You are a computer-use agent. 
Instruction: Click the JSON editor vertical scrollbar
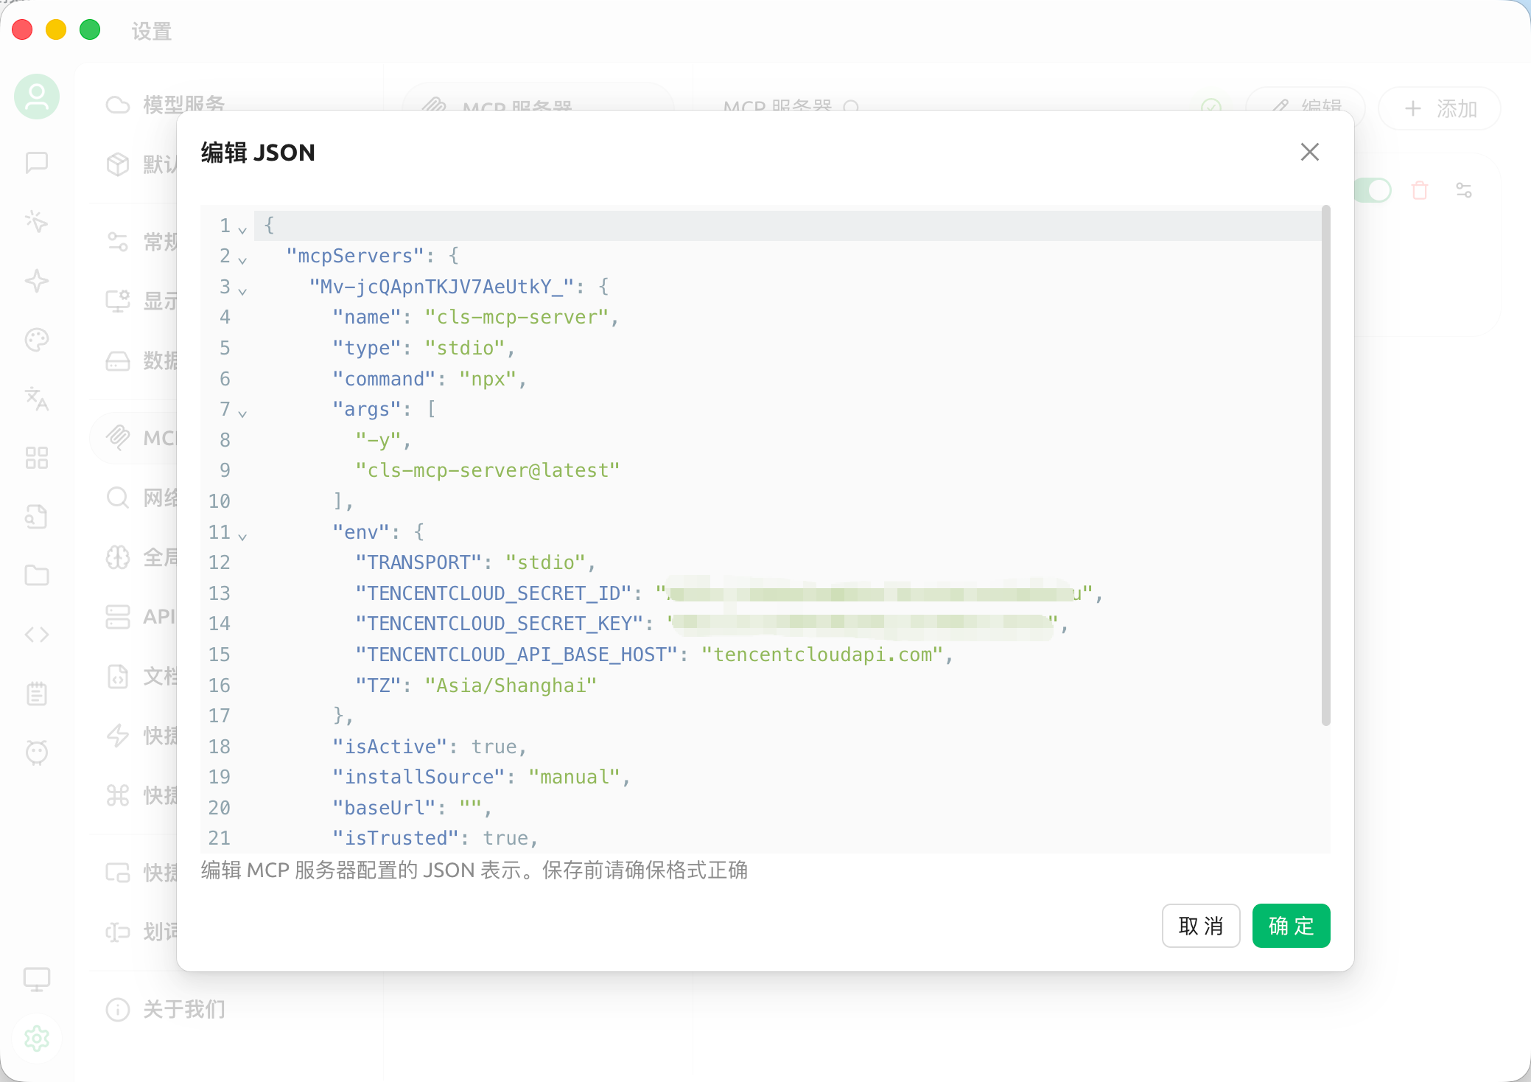[x=1325, y=466]
